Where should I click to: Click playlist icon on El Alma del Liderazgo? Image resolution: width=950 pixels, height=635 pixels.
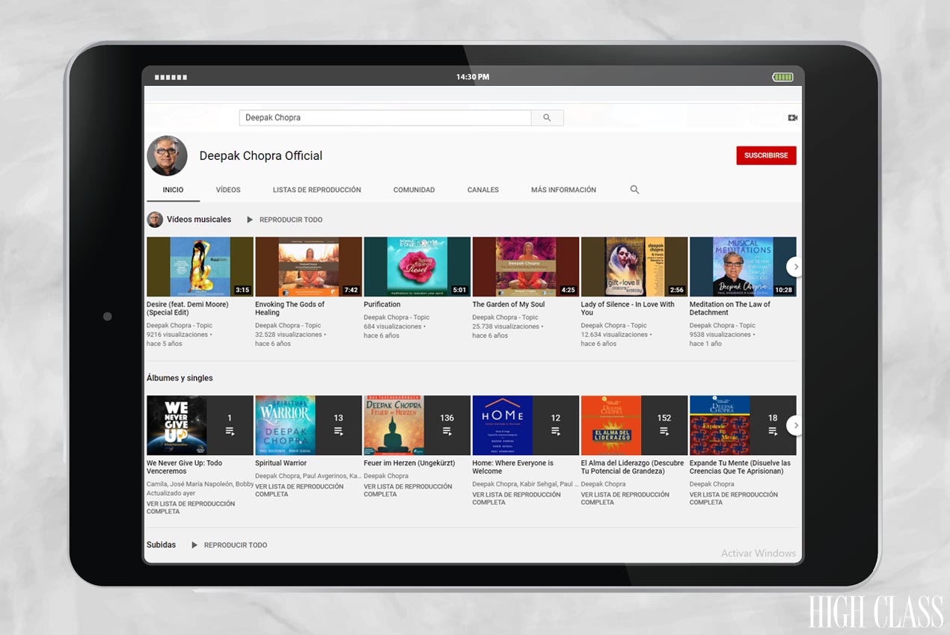[664, 431]
